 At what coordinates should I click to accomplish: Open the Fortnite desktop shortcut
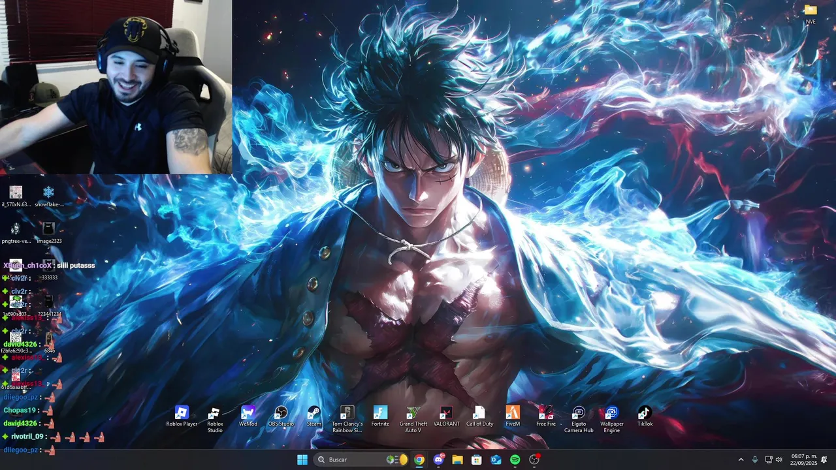pos(380,416)
